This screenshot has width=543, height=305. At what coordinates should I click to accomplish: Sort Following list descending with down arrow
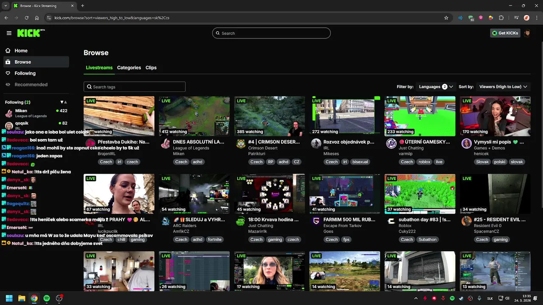62,102
